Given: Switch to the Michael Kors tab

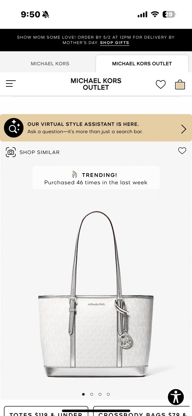Looking at the screenshot, I should point(50,64).
